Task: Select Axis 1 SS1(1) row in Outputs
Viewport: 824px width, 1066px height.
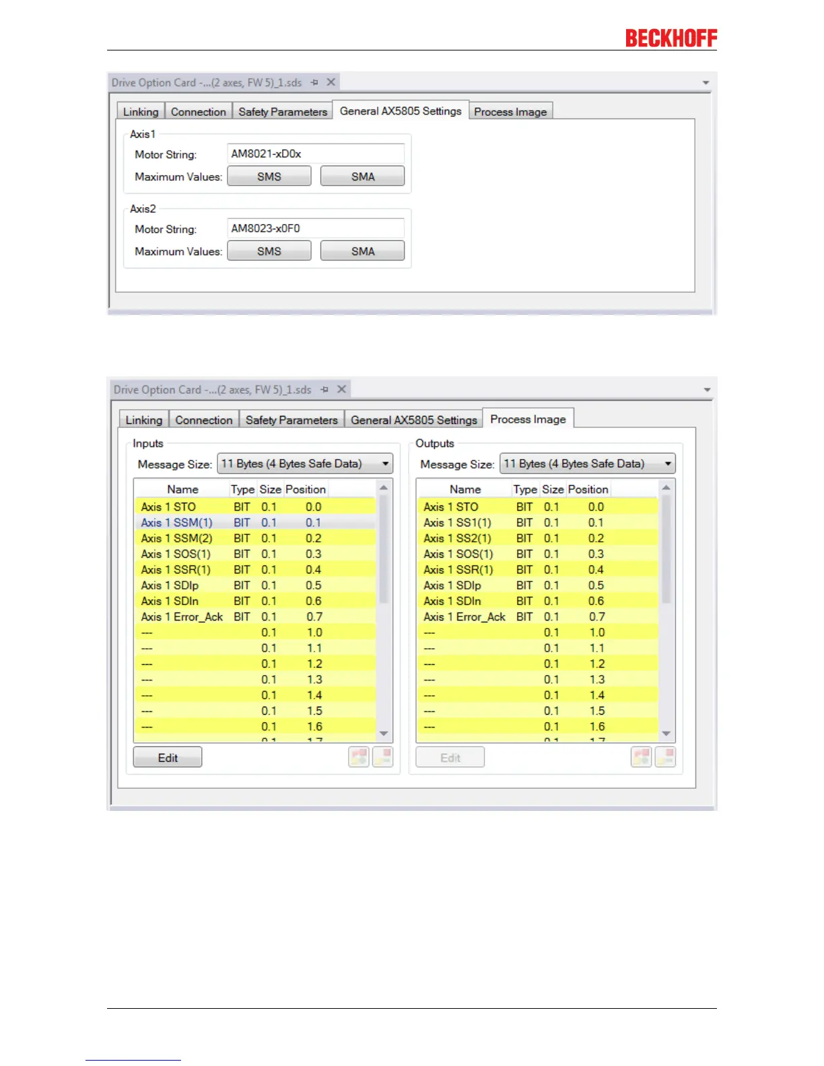Action: 538,523
